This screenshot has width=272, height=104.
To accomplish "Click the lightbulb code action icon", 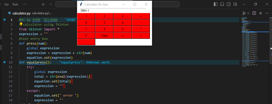I will pyautogui.click(x=21, y=24).
